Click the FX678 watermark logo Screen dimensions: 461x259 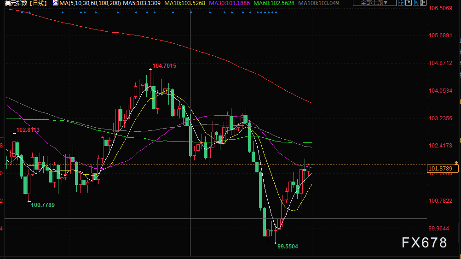[424, 242]
